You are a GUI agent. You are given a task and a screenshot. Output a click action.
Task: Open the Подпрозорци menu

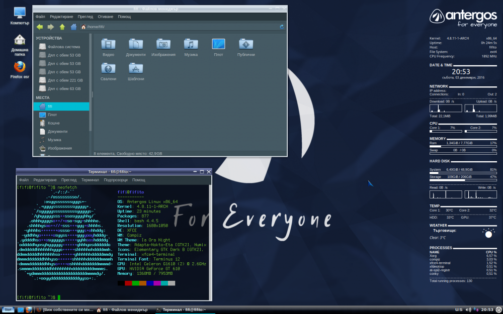pos(116,180)
